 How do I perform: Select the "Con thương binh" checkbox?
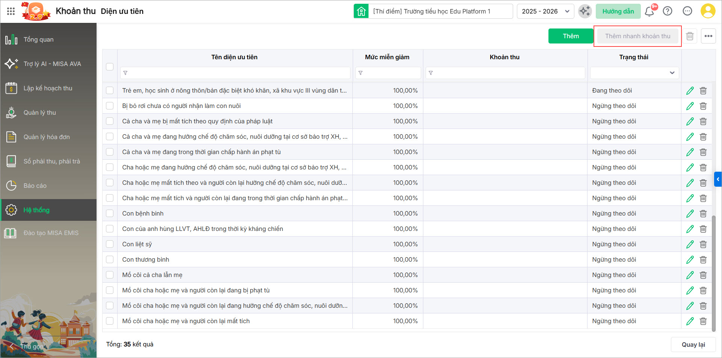tap(110, 259)
